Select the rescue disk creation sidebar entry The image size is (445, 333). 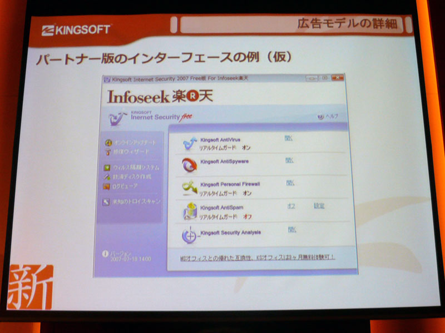coord(132,177)
